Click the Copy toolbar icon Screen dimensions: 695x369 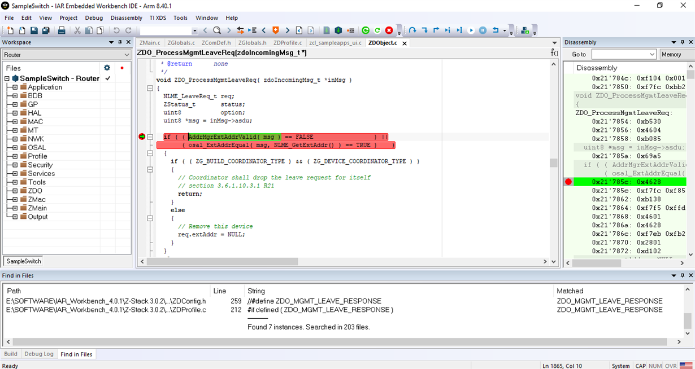tap(89, 30)
